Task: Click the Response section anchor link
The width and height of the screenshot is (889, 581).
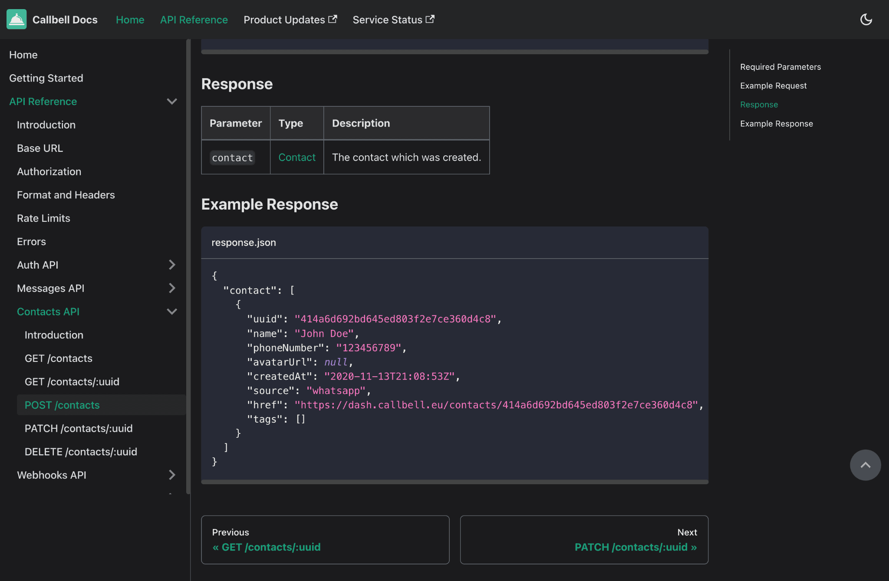Action: pos(759,104)
